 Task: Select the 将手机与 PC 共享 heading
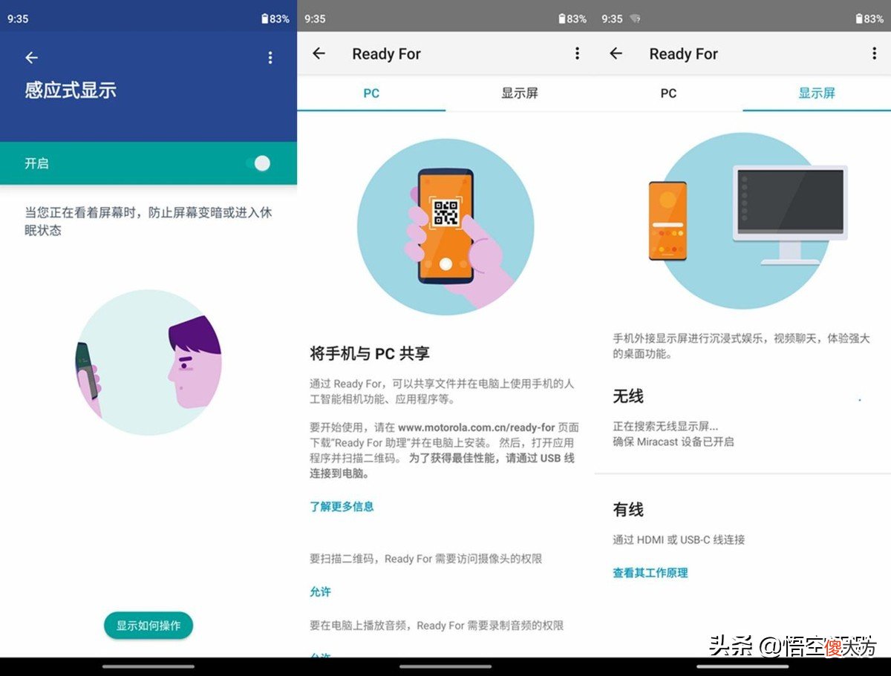click(x=370, y=353)
